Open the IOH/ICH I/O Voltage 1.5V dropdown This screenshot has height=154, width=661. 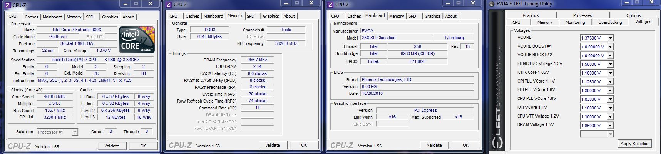coord(610,64)
